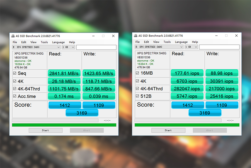Open the Tools menu in right window
The height and width of the screenshot is (168, 251).
tap(167, 42)
